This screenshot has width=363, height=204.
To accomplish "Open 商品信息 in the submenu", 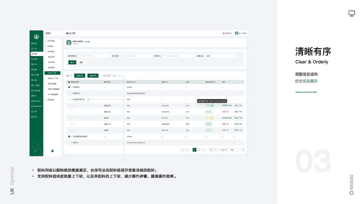I will pos(52,62).
